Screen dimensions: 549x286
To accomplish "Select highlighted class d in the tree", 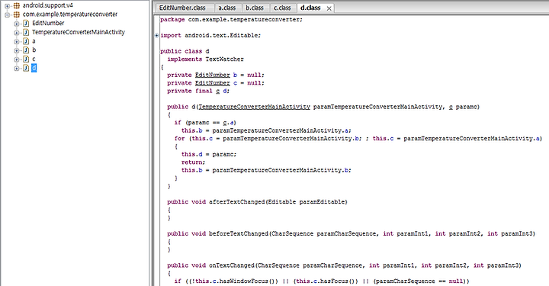I will [34, 68].
